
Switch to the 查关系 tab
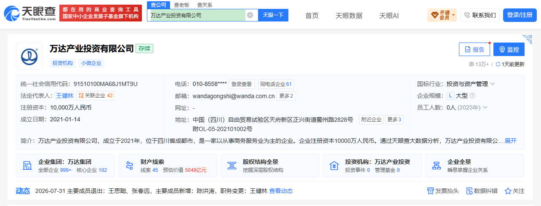(205, 5)
